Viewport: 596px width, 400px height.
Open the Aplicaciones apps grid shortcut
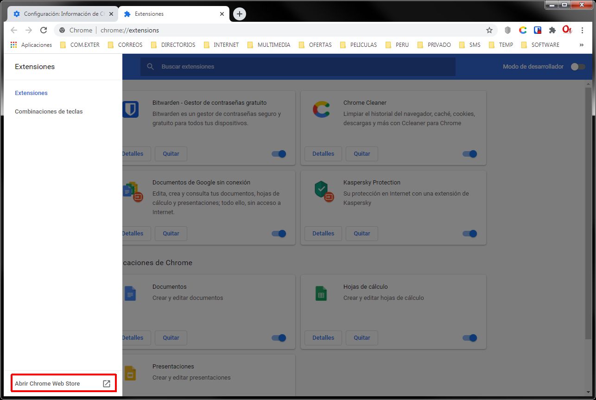31,45
